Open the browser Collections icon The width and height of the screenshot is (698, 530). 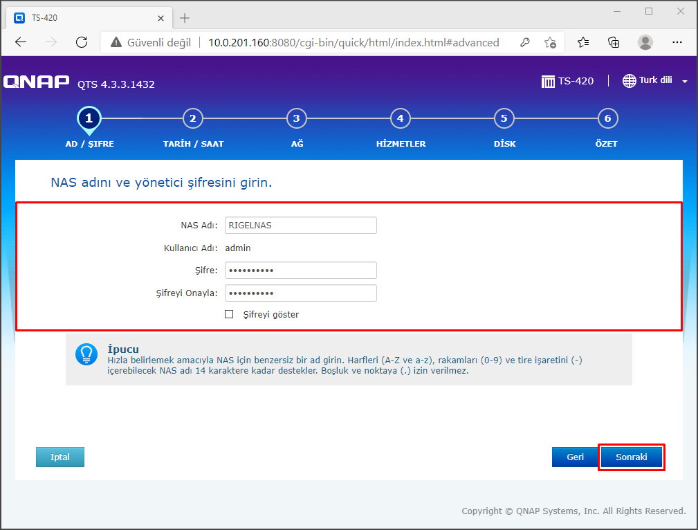[613, 42]
